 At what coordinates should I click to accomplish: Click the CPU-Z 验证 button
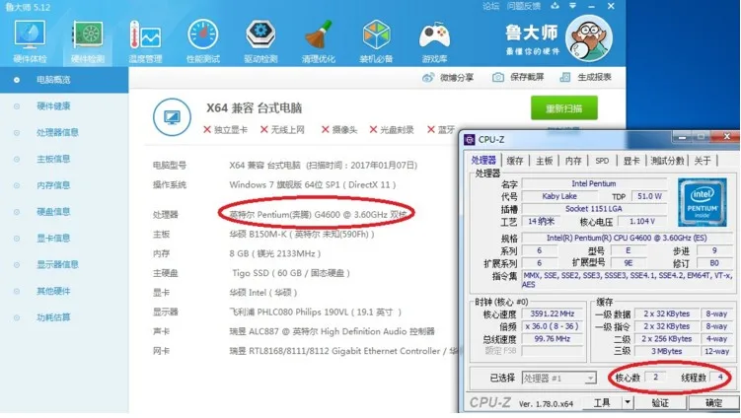660,403
